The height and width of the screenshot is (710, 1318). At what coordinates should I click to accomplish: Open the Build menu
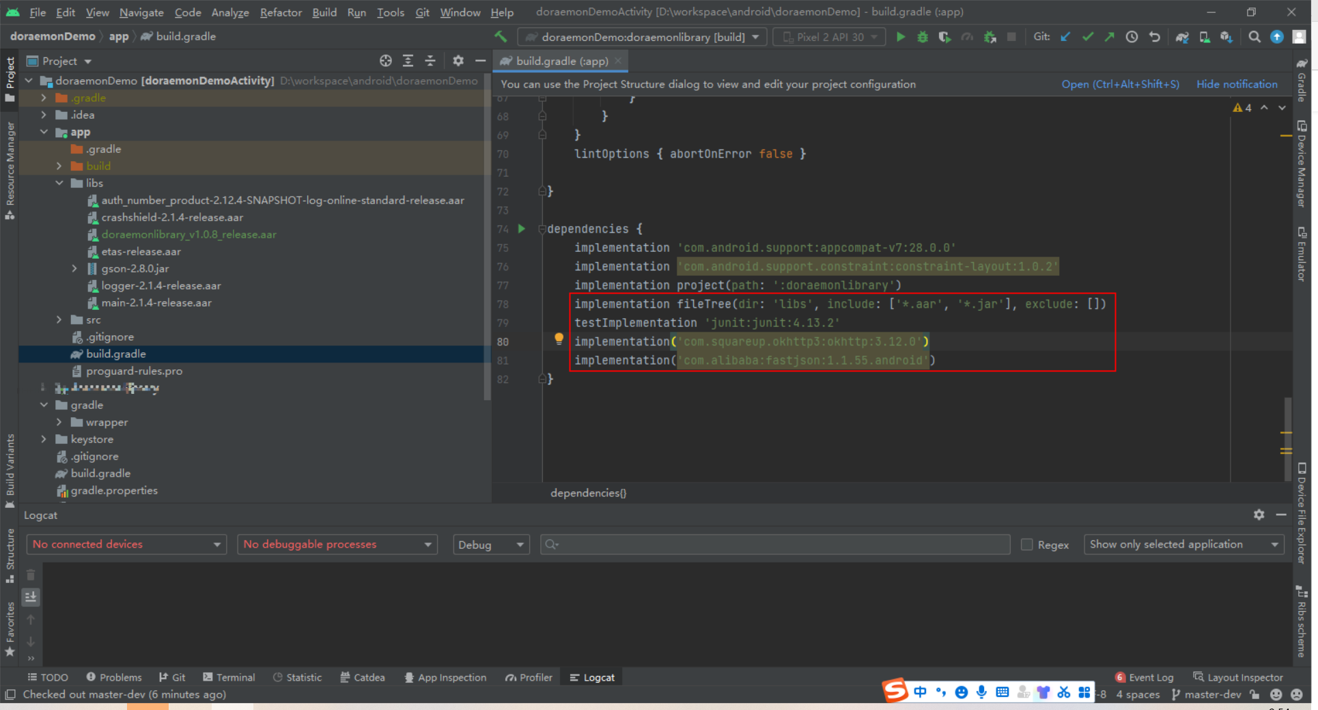(x=324, y=12)
